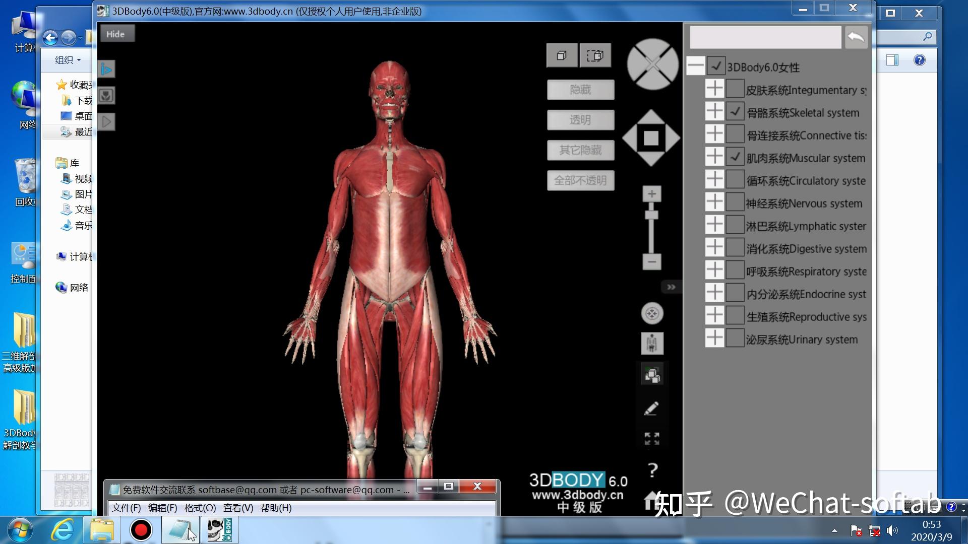Viewport: 968px width, 544px height.
Task: Expand the Endocrine system node
Action: click(x=714, y=293)
